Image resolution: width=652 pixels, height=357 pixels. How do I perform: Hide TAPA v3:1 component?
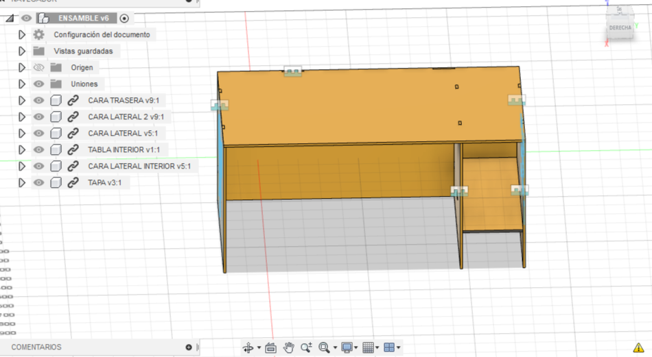tap(38, 183)
